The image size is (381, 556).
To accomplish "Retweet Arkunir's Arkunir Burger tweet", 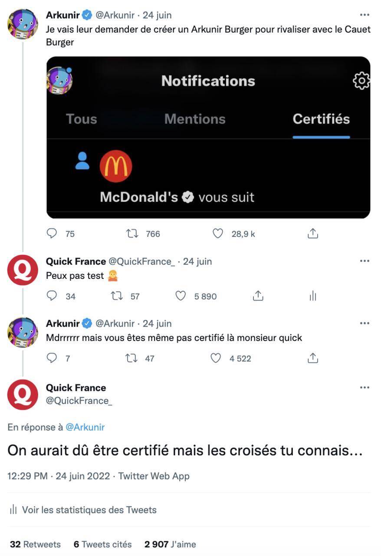I will (x=132, y=234).
